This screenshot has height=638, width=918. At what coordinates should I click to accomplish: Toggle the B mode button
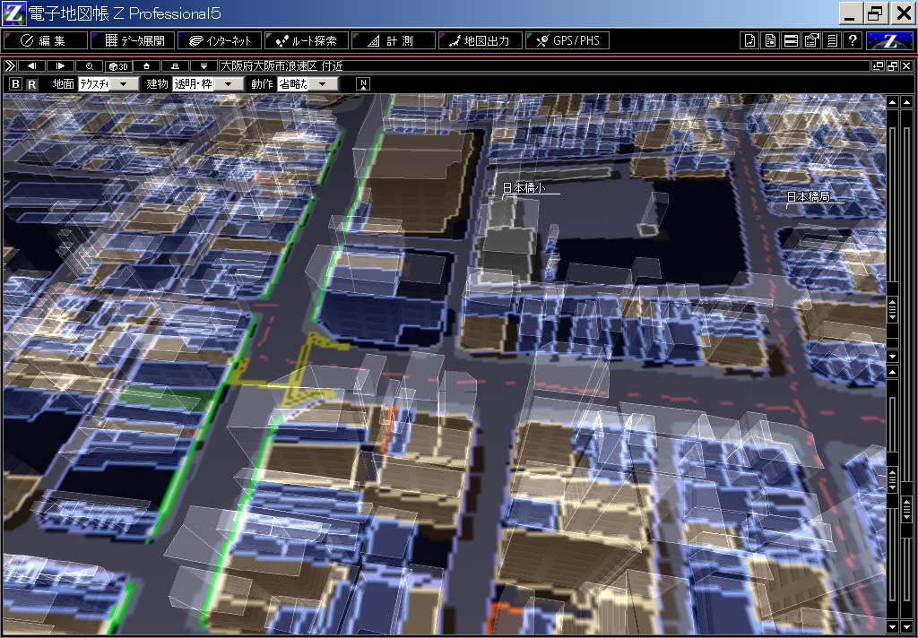[16, 83]
